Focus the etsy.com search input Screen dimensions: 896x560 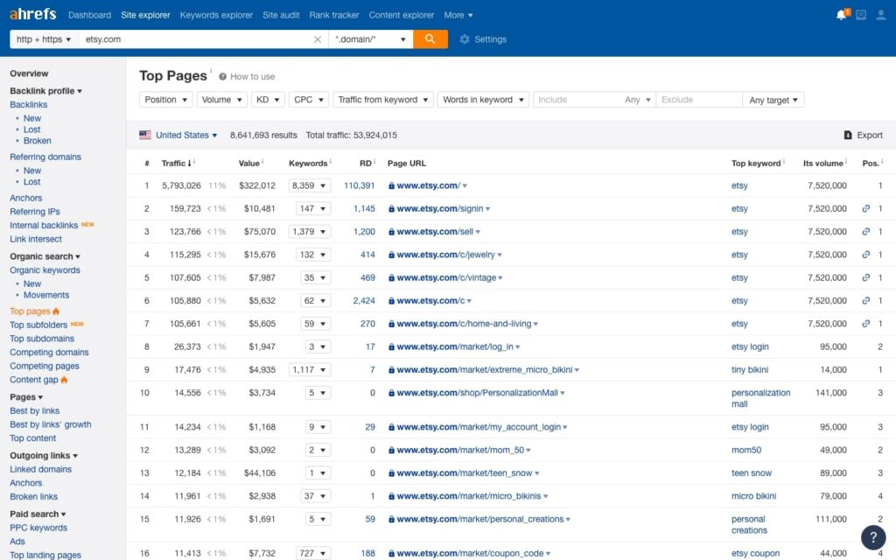pos(195,39)
